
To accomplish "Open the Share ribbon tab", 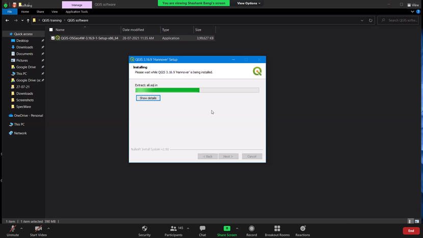I will [x=40, y=12].
